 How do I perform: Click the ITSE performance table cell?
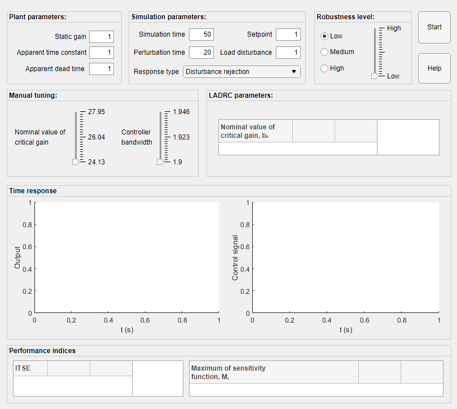(x=30, y=368)
